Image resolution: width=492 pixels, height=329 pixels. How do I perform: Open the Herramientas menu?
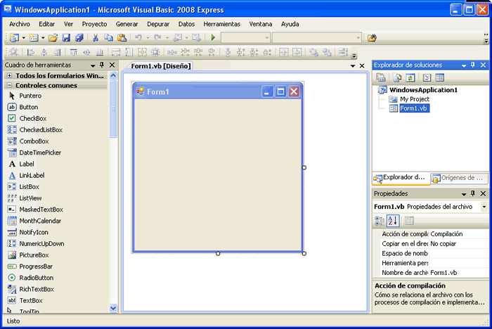(221, 24)
